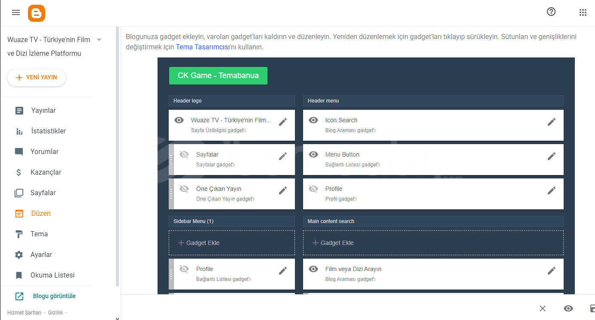Image resolution: width=595 pixels, height=320 pixels.
Task: Open Kazançlar in the sidebar
Action: click(46, 172)
